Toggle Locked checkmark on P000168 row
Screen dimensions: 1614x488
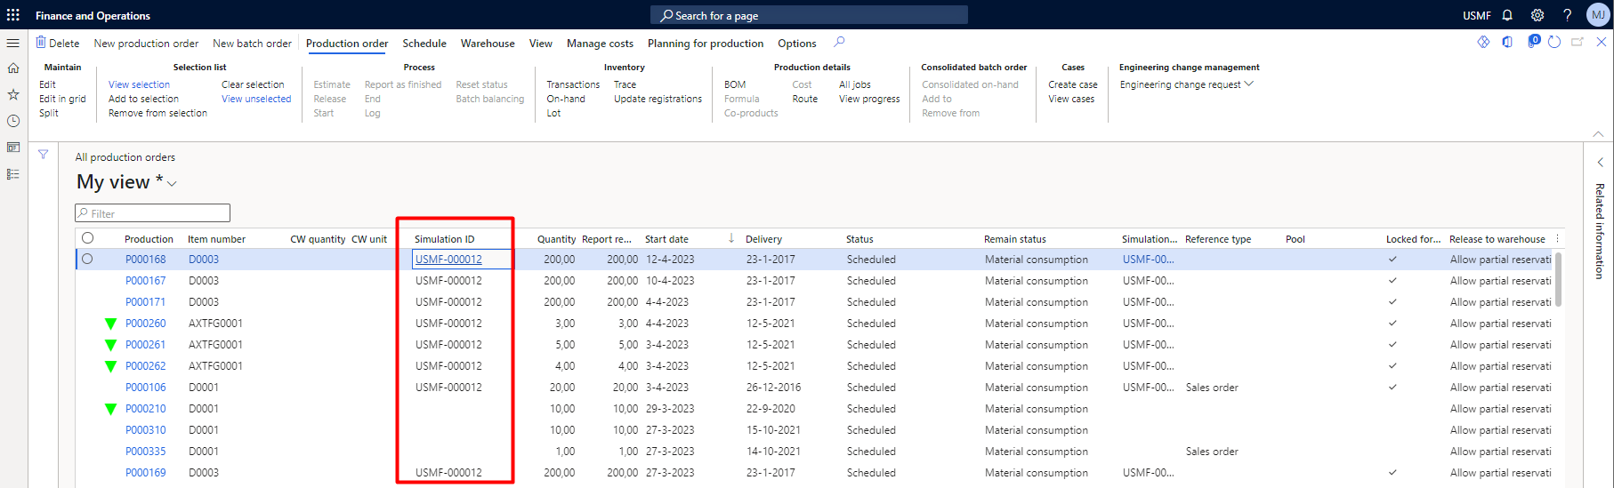click(1392, 260)
